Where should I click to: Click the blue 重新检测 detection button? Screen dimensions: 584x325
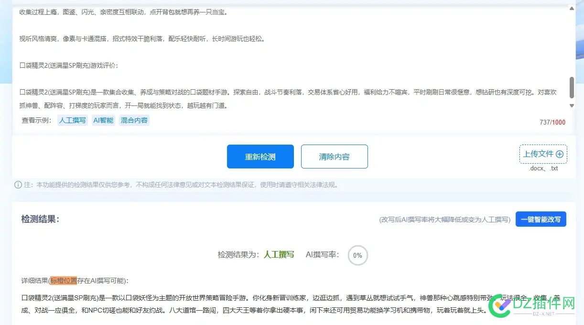pos(260,156)
